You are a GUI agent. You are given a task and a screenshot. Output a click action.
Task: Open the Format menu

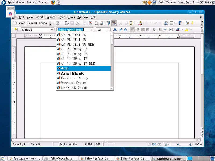coord(51,17)
